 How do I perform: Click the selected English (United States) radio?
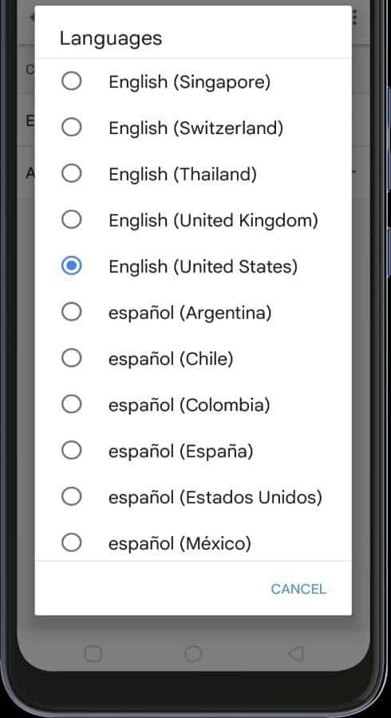coord(72,266)
